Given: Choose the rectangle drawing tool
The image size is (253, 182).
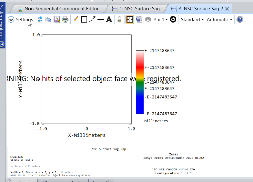Looking at the screenshot, I should coord(84,19).
